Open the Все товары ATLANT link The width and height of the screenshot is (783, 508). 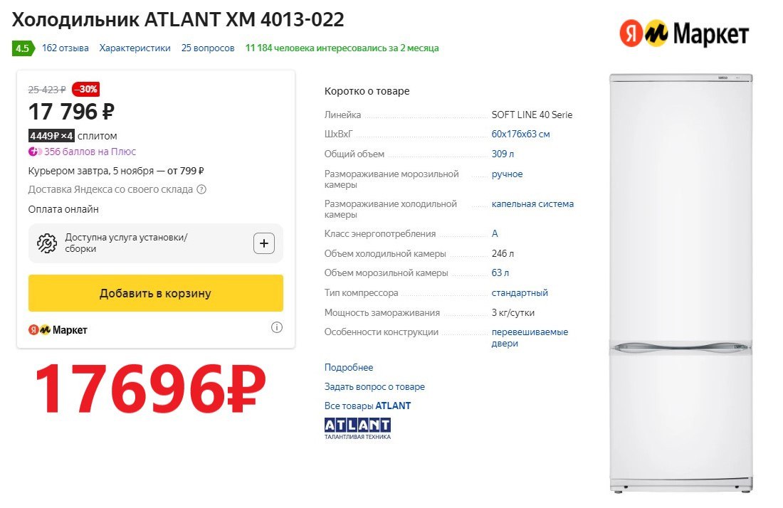tap(367, 406)
